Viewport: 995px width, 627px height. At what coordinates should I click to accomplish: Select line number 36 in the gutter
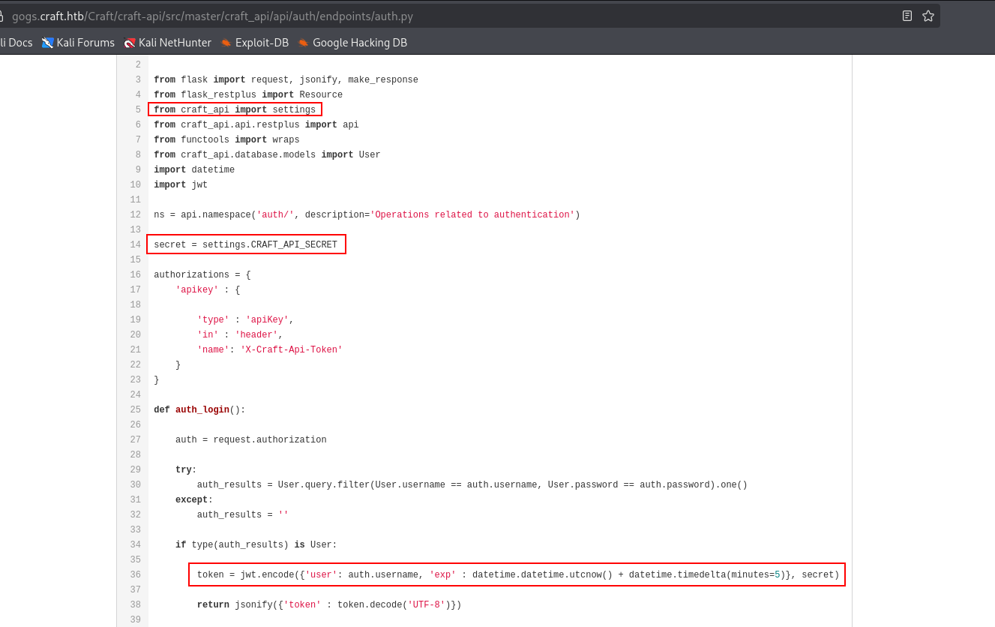(x=136, y=574)
